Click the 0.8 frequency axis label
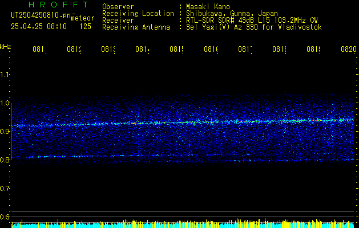The height and width of the screenshot is (228, 359). coord(5,160)
